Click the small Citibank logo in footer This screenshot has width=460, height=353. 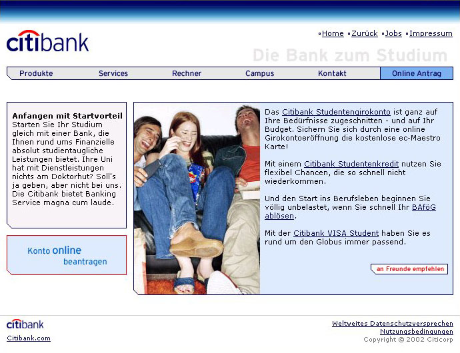(25, 324)
